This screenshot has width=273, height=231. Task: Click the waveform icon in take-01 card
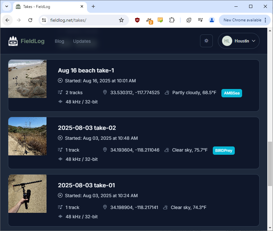60,216
